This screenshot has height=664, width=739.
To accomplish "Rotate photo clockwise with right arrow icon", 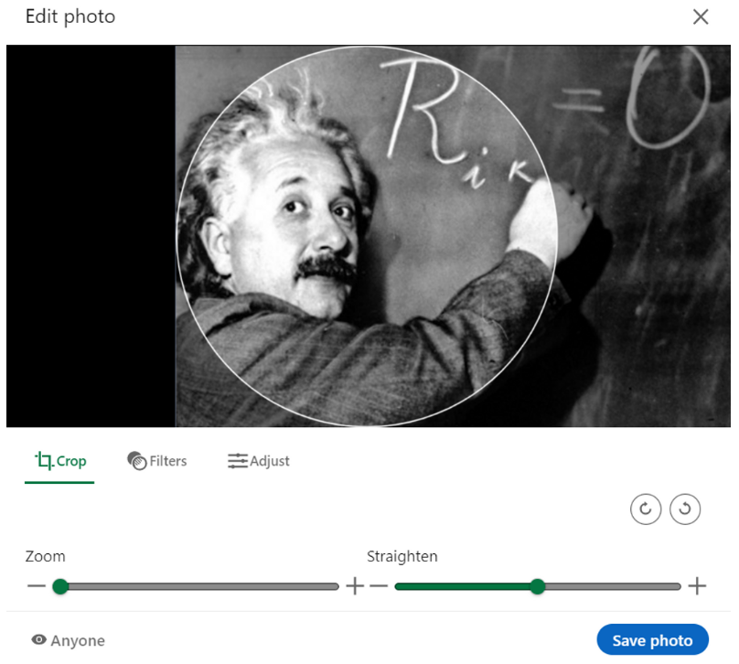I will [645, 509].
